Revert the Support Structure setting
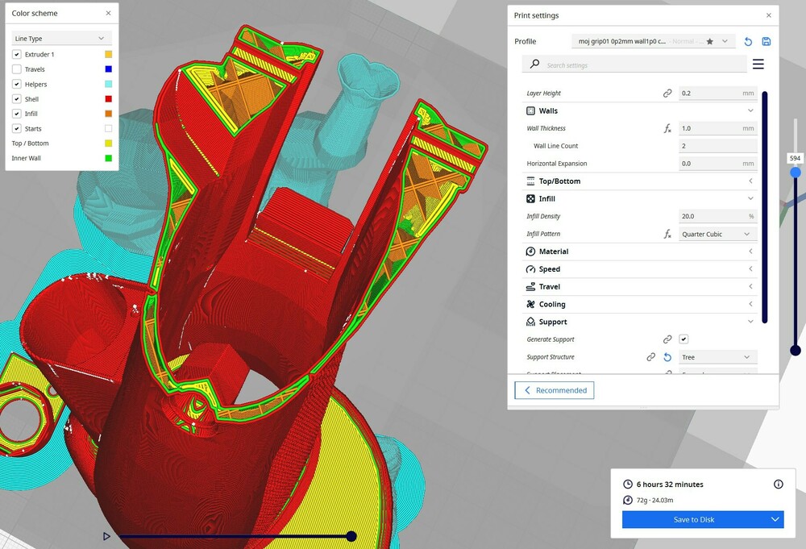Viewport: 806px width, 549px height. 667,357
